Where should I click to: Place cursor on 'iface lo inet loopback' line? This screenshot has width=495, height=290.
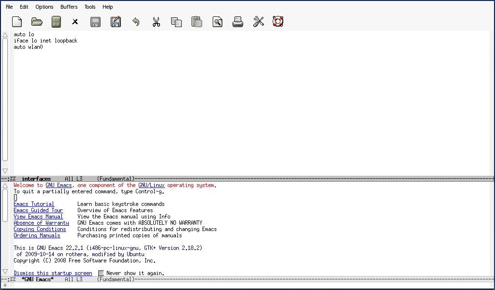(x=45, y=41)
